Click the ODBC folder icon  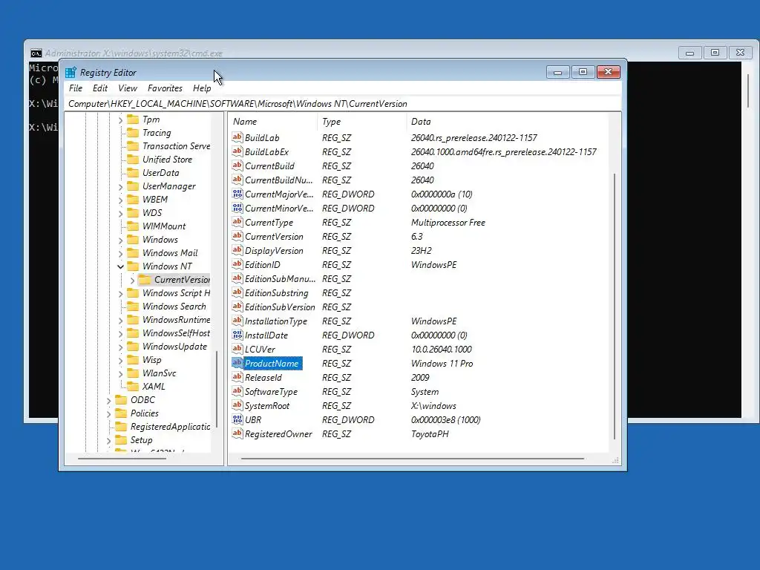click(x=121, y=400)
